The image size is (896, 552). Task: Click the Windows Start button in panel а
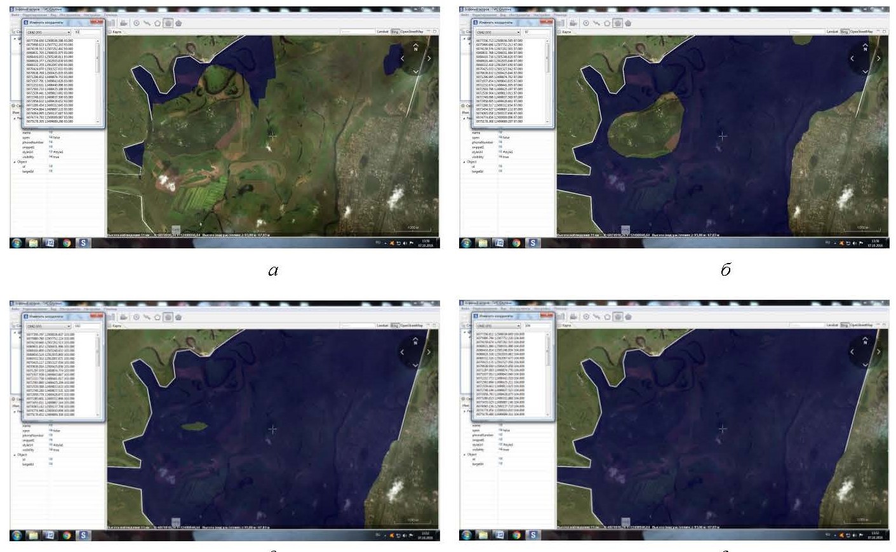coord(17,243)
